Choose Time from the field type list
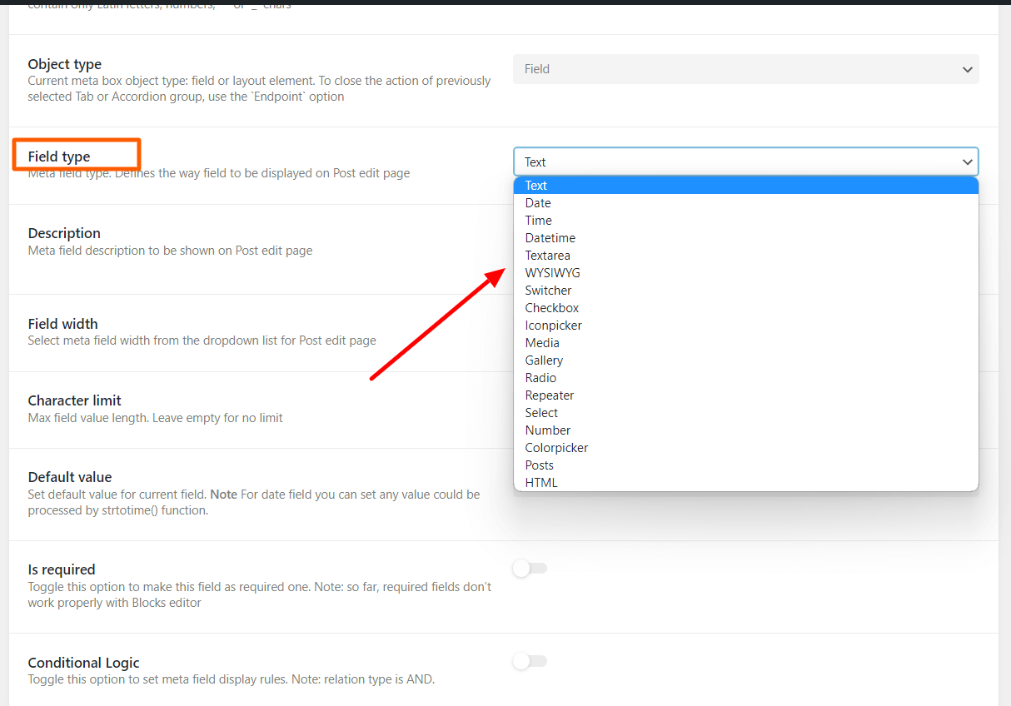1011x706 pixels. click(x=745, y=221)
